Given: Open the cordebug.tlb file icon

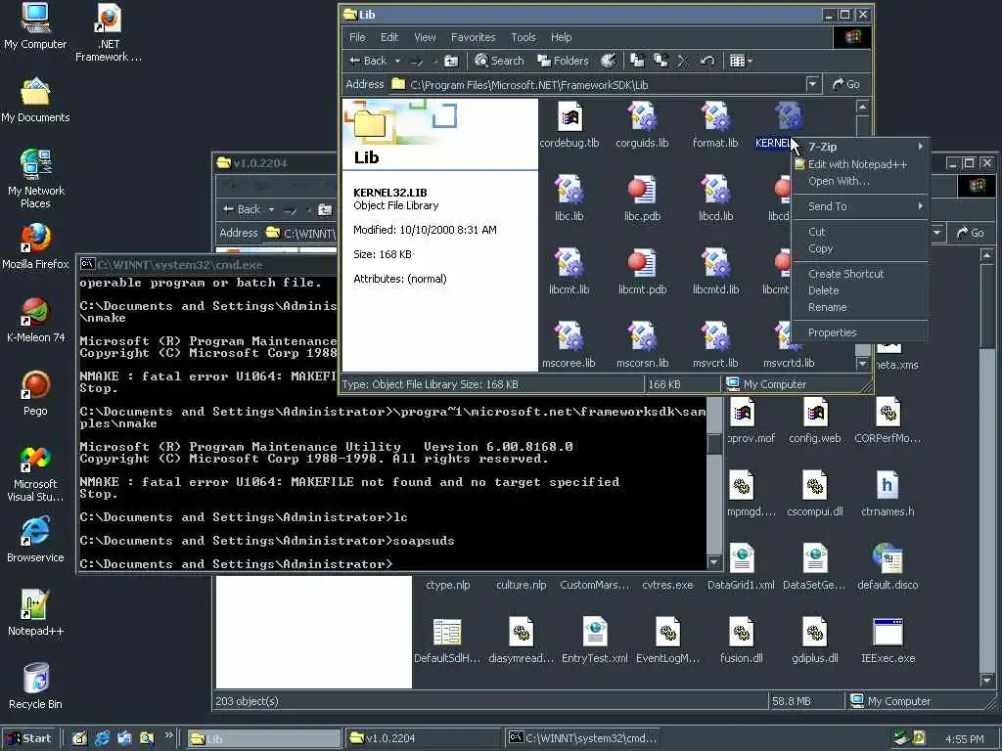Looking at the screenshot, I should 569,117.
